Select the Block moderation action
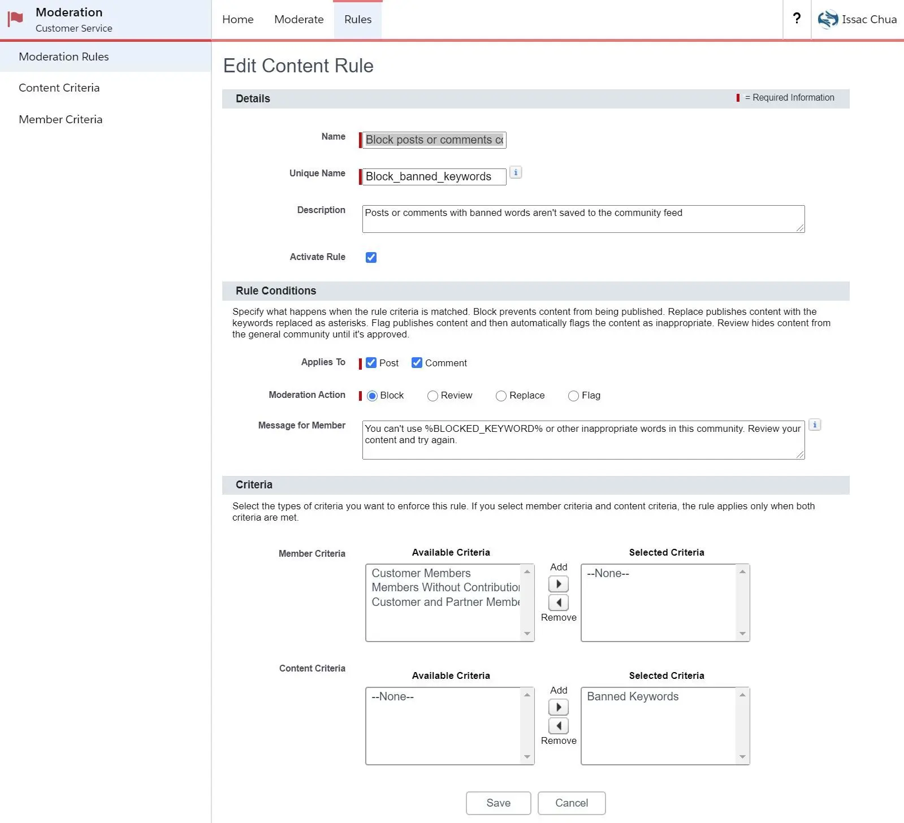 click(372, 396)
